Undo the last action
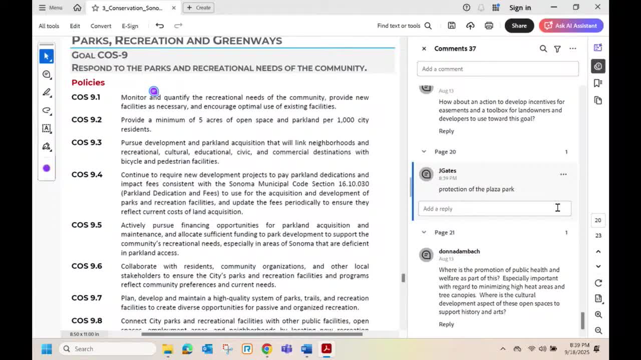Image resolution: width=641 pixels, height=360 pixels. point(160,25)
